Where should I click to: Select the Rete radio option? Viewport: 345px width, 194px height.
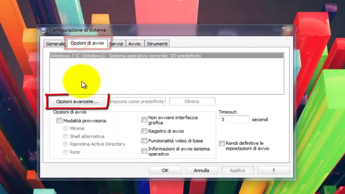tap(65, 152)
